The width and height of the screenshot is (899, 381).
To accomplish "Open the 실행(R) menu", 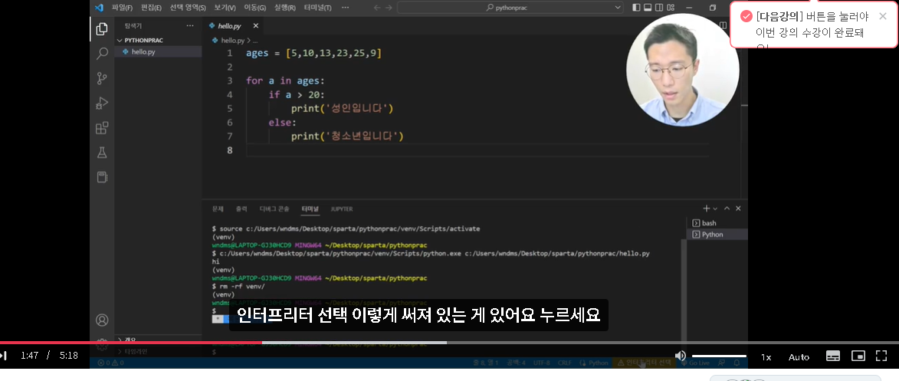I will tap(285, 8).
